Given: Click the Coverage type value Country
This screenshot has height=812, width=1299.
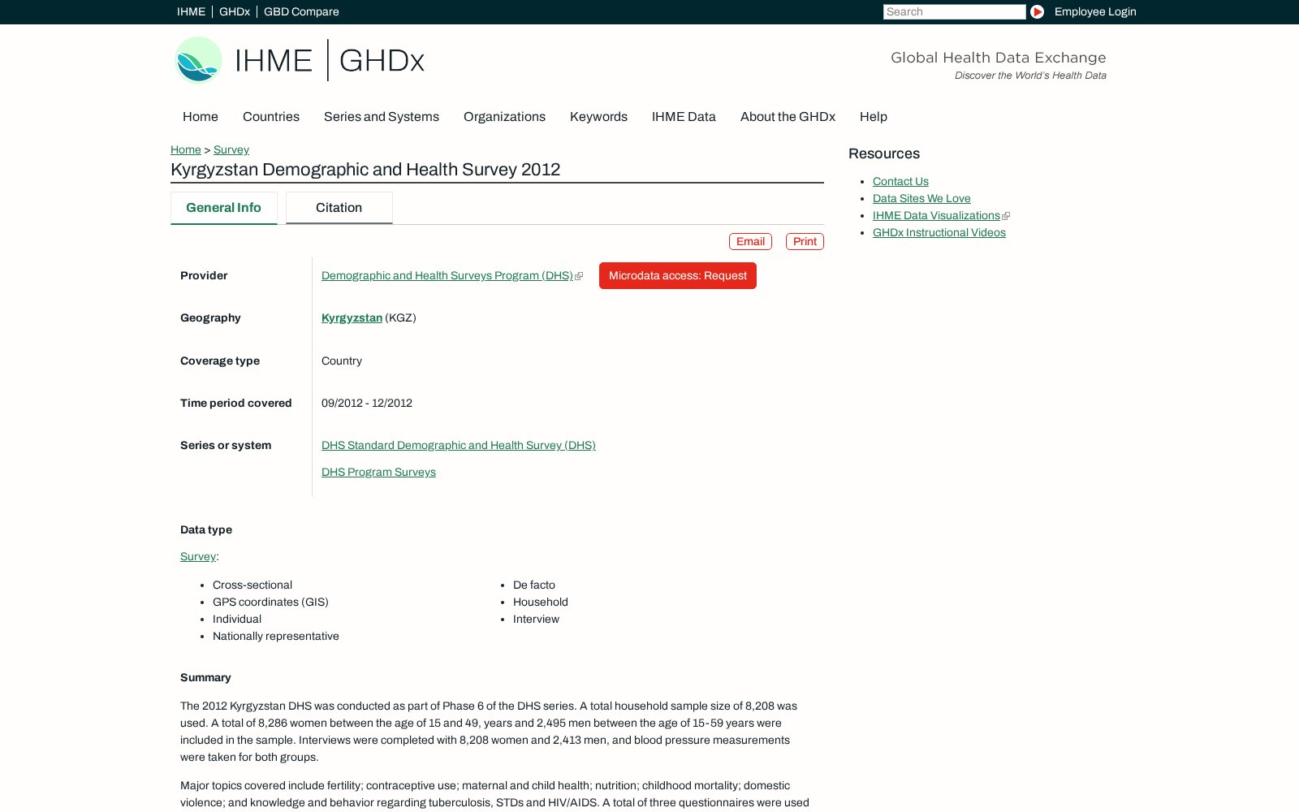Looking at the screenshot, I should tap(342, 361).
